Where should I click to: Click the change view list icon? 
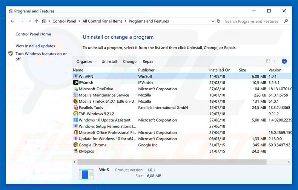pos(268,61)
